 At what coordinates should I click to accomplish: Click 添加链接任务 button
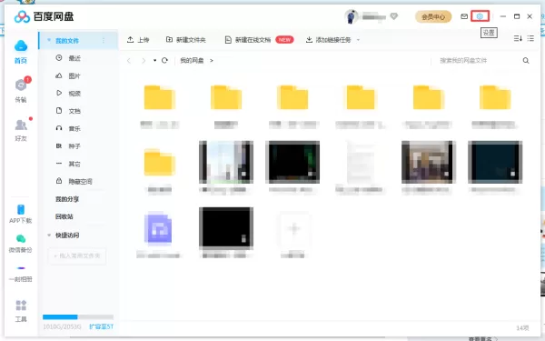[x=329, y=40]
